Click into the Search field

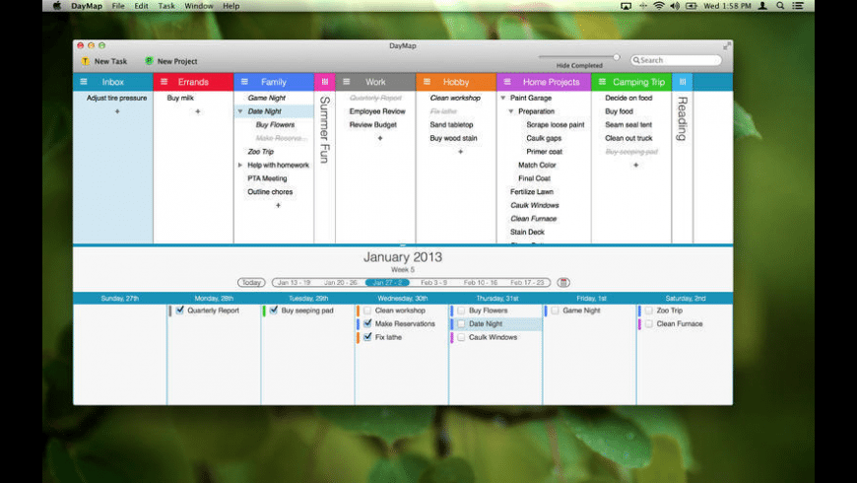(676, 60)
